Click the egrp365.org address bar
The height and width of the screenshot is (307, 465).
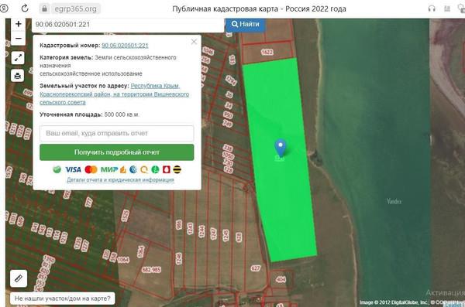pos(76,9)
